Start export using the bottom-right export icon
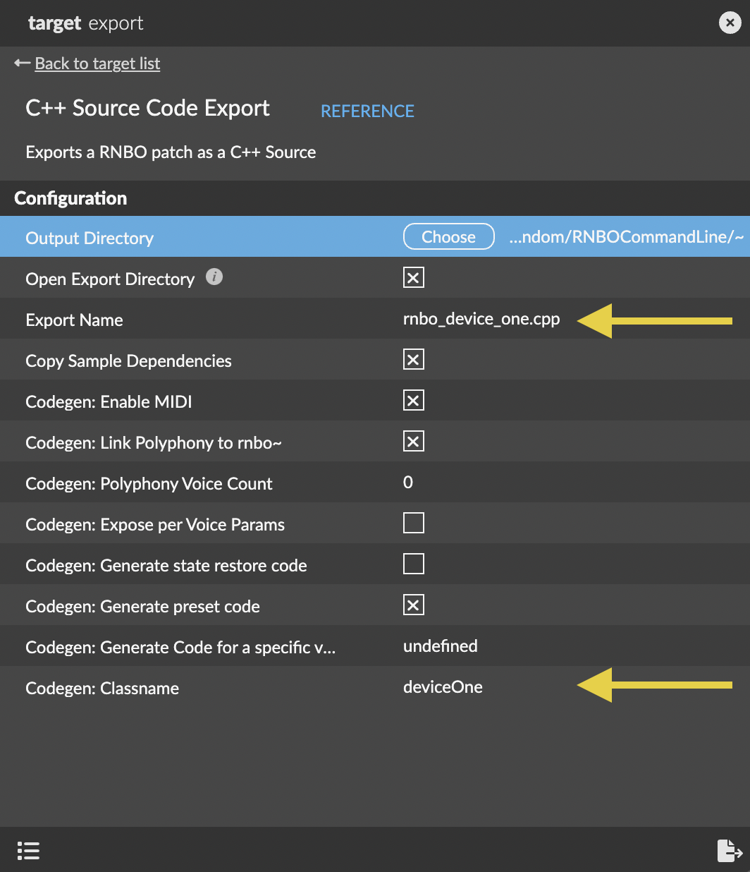The image size is (750, 872). point(728,851)
